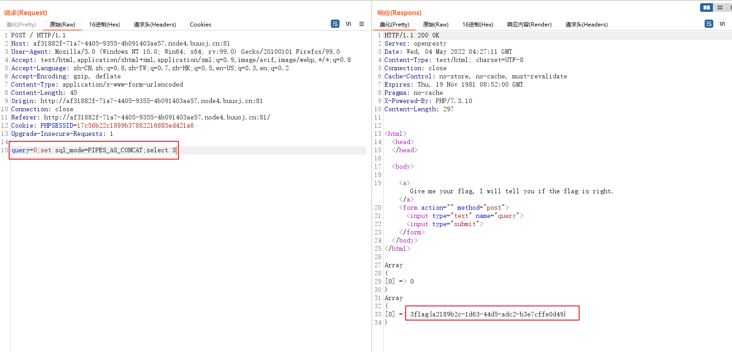The height and width of the screenshot is (352, 732).
Task: Click the Content-Type: application/x-www-form-urlencoded line
Action: point(97,84)
